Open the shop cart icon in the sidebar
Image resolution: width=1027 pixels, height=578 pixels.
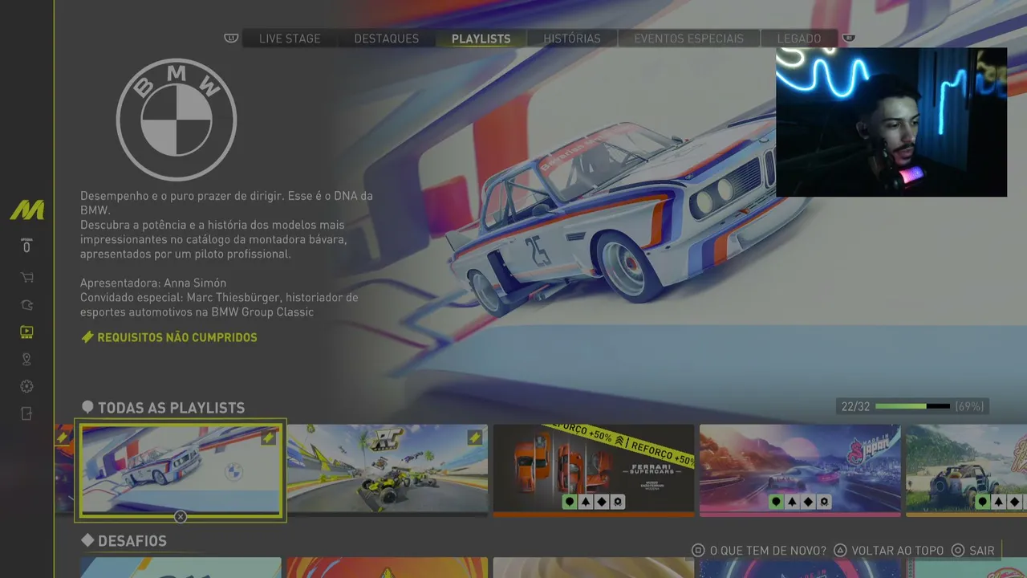click(x=26, y=278)
